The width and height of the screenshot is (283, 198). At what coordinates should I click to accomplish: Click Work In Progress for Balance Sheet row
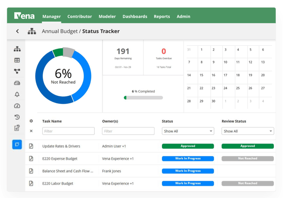[188, 171]
